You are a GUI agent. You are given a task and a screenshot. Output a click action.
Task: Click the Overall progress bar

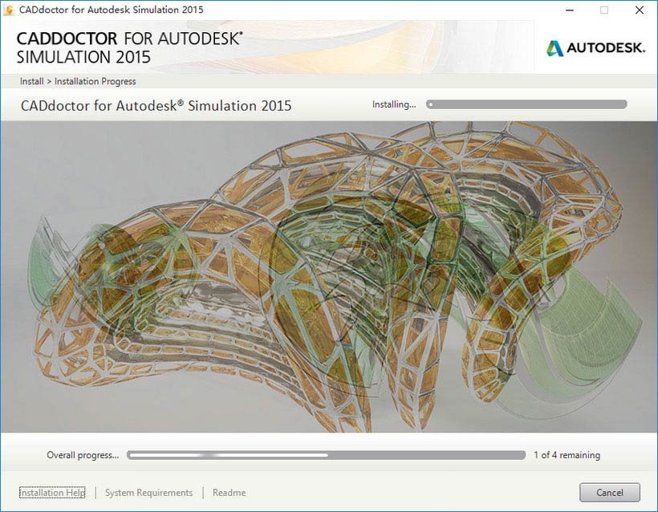point(326,455)
